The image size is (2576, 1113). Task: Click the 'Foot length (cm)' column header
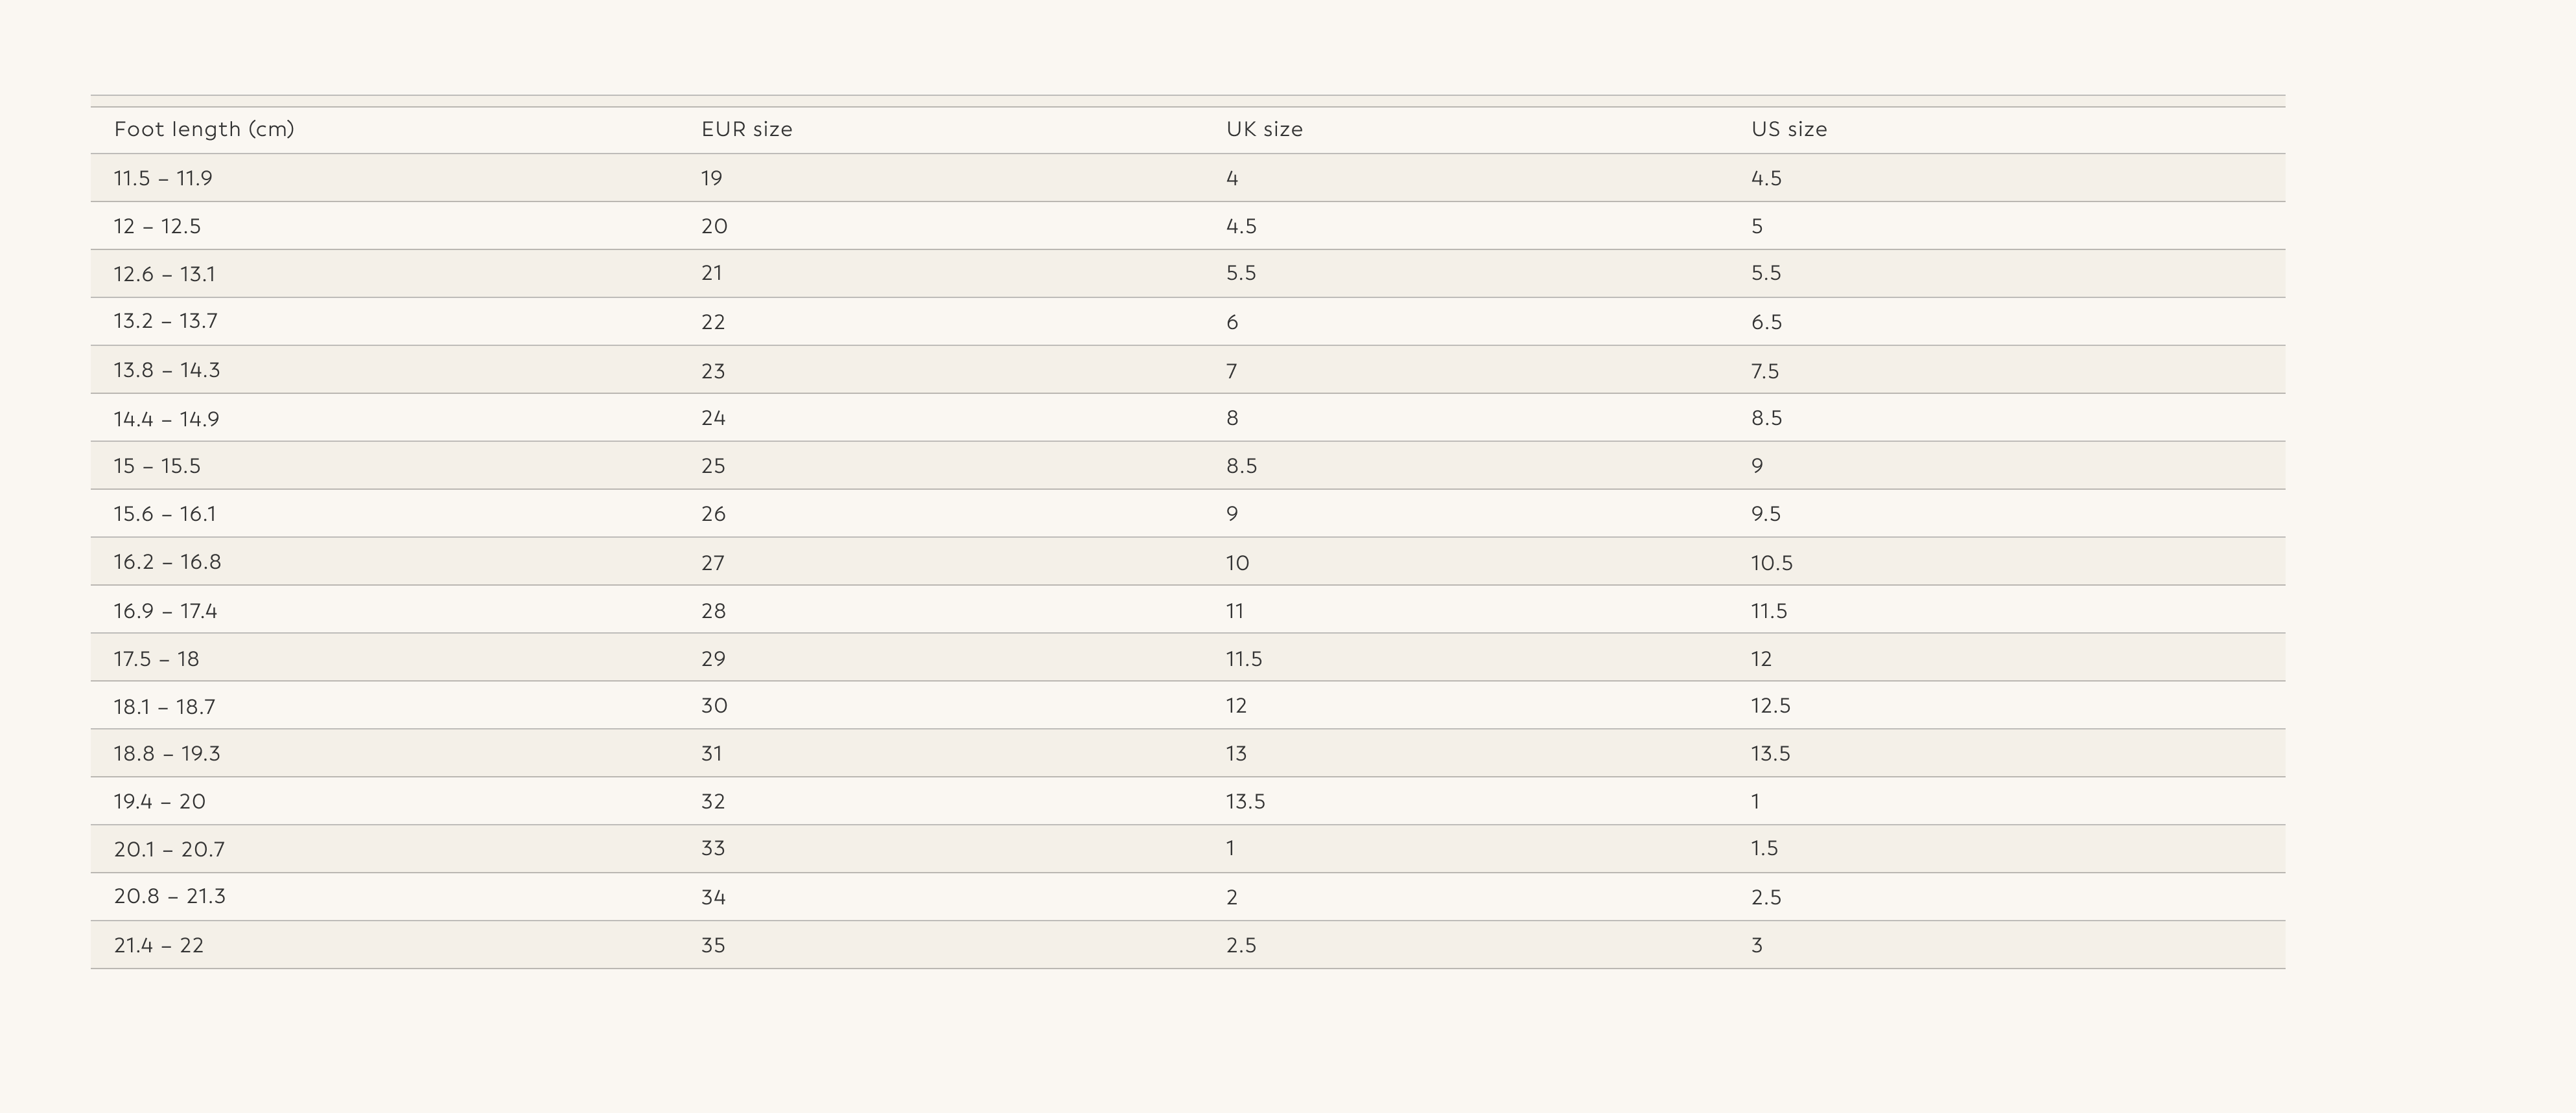204,130
